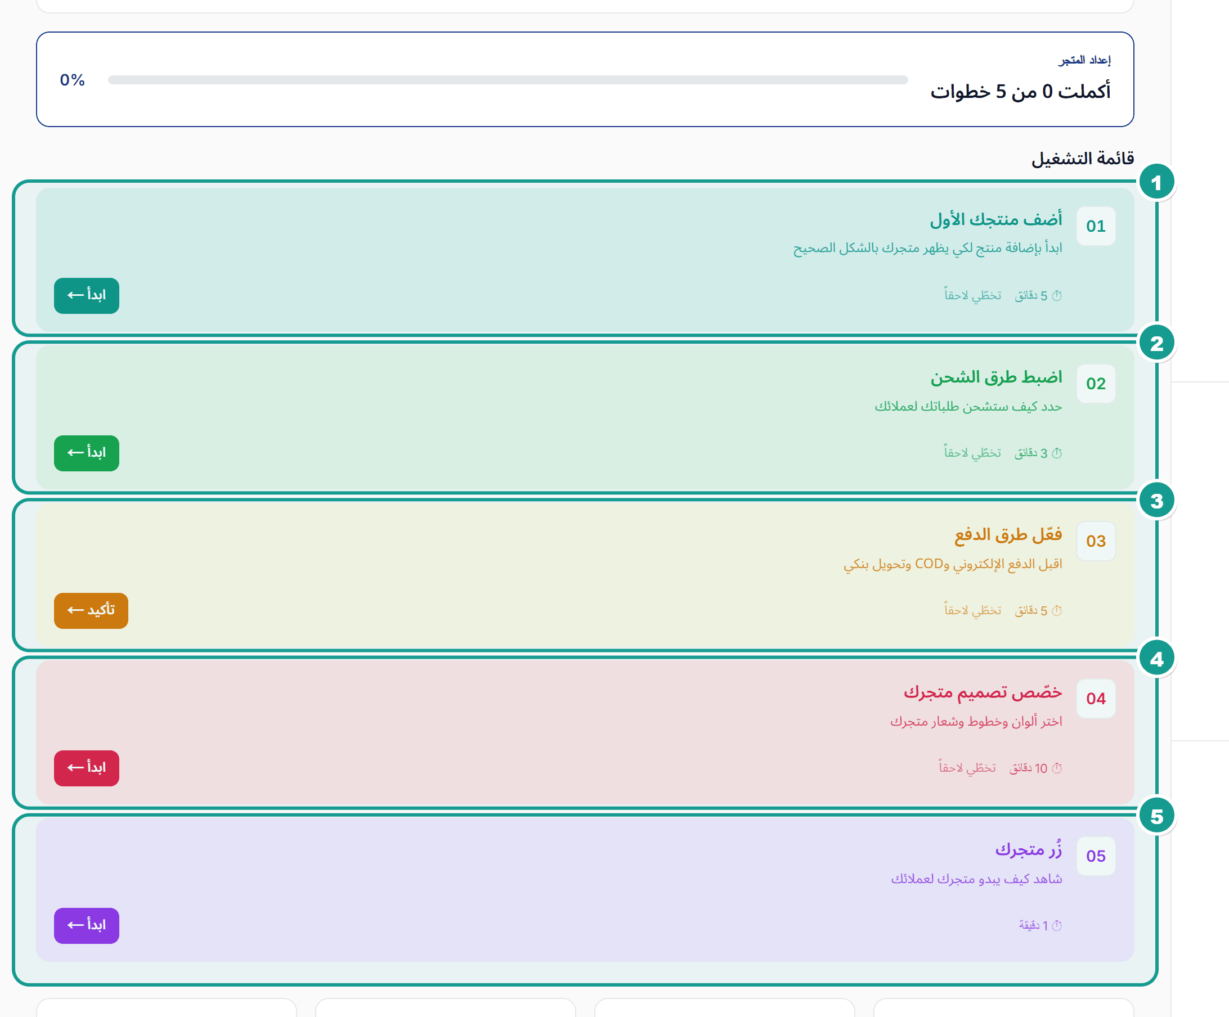This screenshot has height=1017, width=1229.
Task: Skip later (تخطّي لاحقاً) for فعّل طرق الدفع
Action: pyautogui.click(x=972, y=610)
